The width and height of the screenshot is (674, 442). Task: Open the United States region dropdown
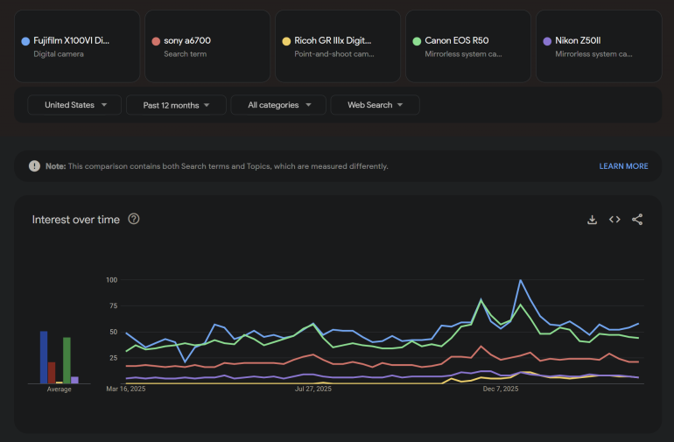click(74, 105)
